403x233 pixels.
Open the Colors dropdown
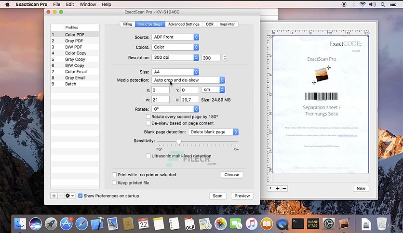pyautogui.click(x=175, y=47)
